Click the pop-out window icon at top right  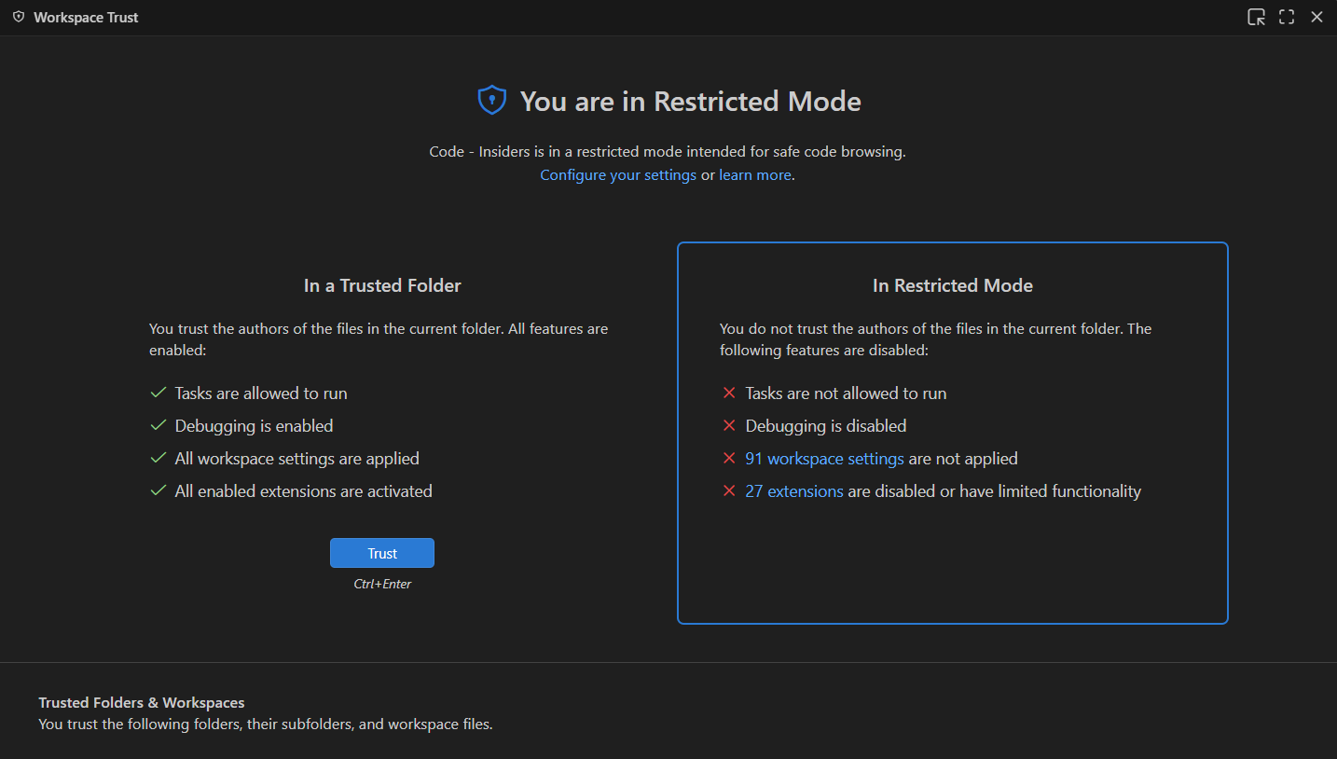pos(1256,17)
